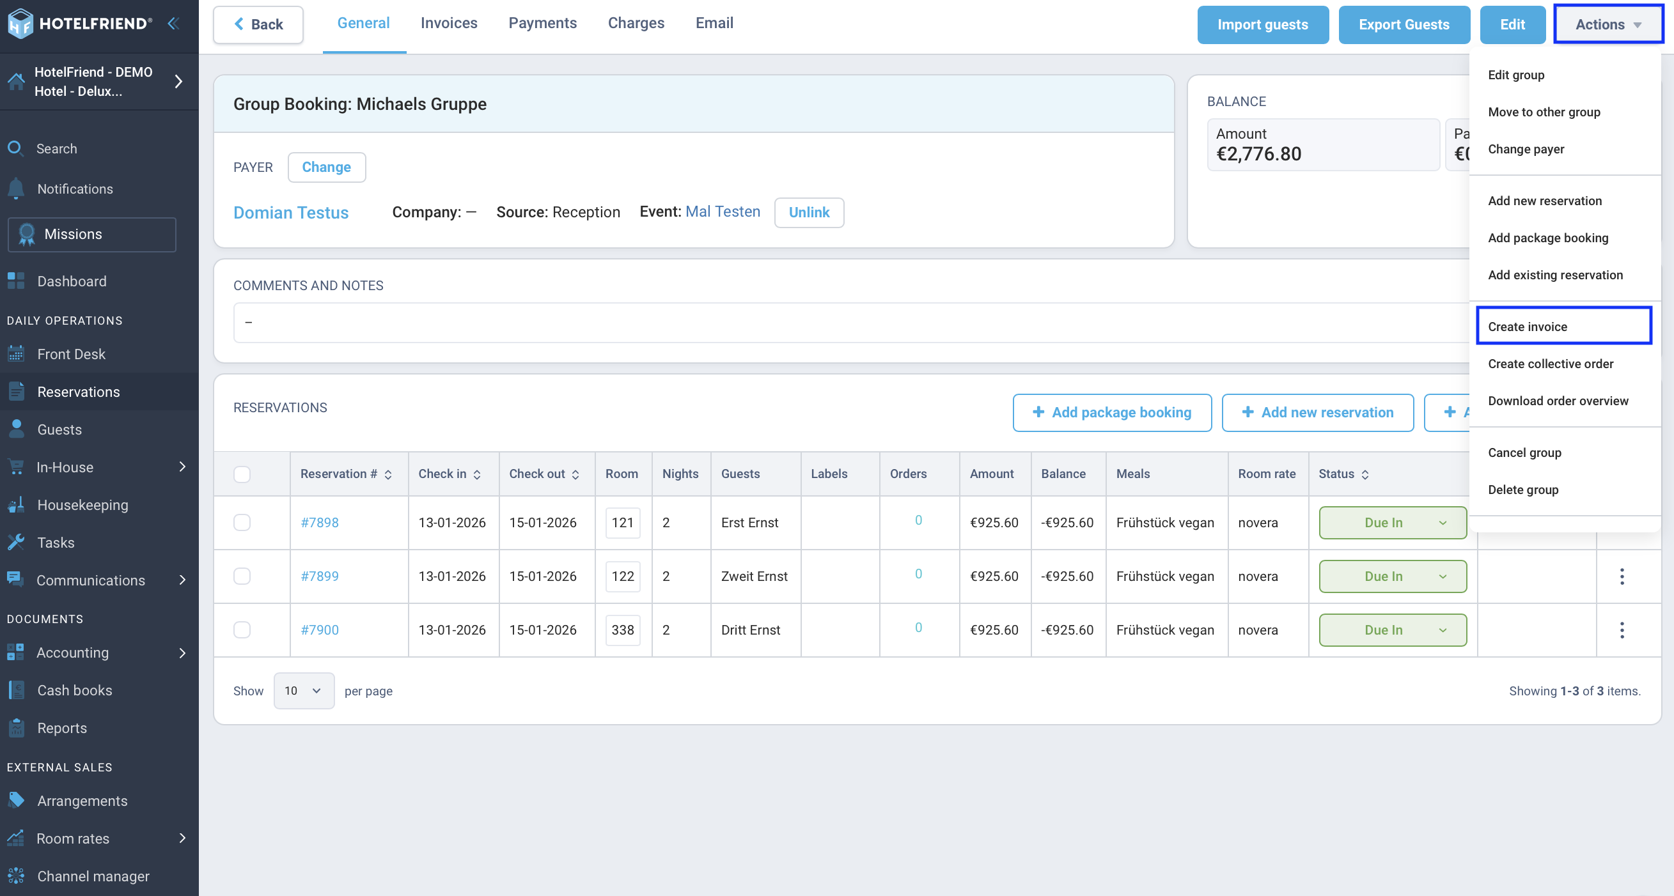The width and height of the screenshot is (1674, 896).
Task: Click the Unlink event button
Action: (808, 212)
